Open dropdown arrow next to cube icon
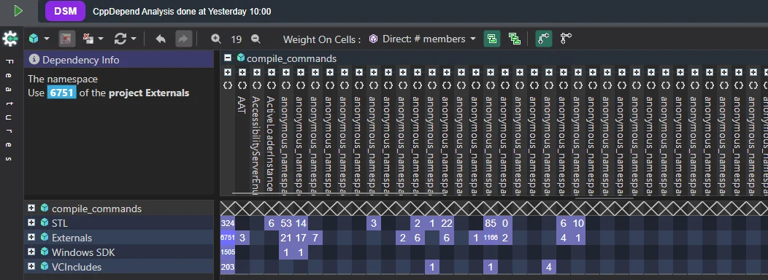Image resolution: width=768 pixels, height=280 pixels. [x=47, y=39]
